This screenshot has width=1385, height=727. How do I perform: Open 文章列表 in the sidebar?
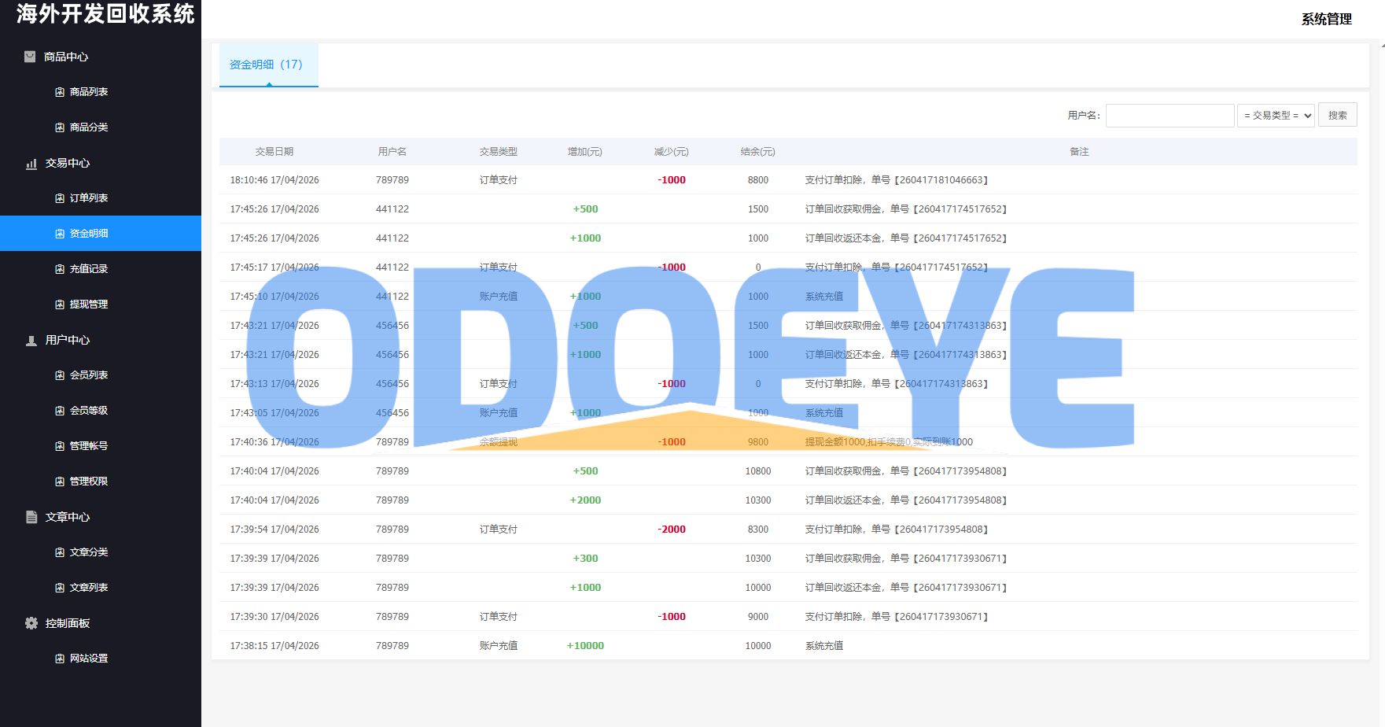click(x=89, y=588)
